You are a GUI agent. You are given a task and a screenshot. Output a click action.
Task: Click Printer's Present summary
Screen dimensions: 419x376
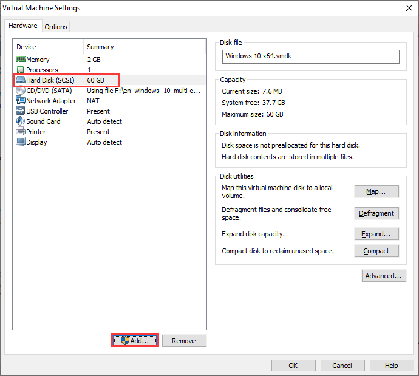coord(98,132)
